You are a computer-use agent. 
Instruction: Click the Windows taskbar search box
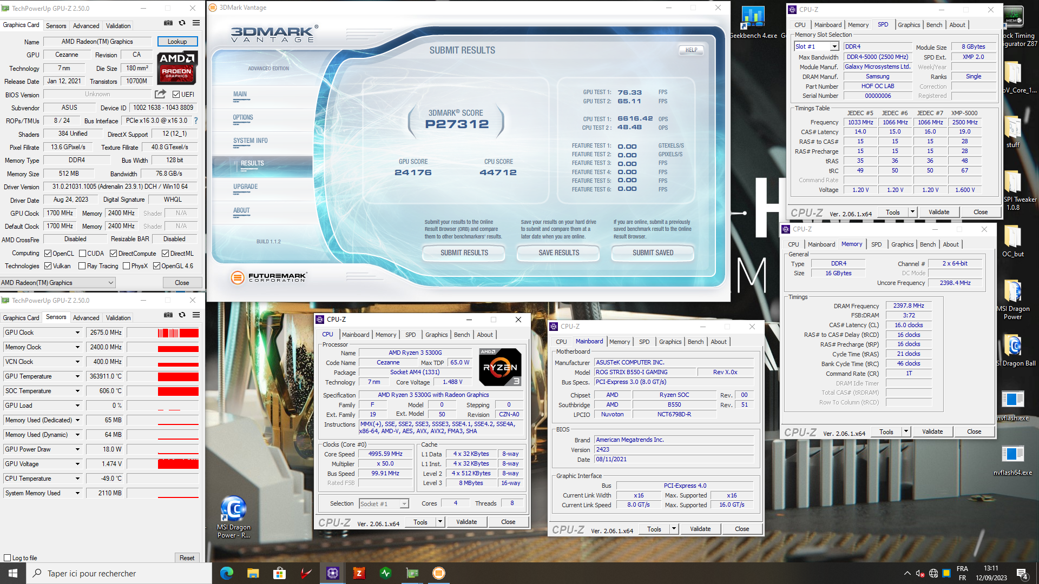(x=119, y=573)
